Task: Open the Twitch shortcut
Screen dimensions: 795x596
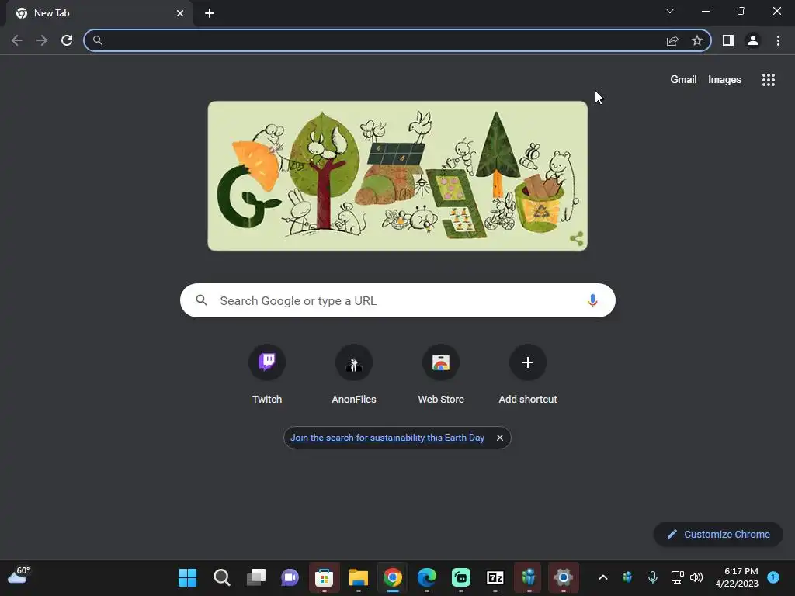Action: pos(267,375)
